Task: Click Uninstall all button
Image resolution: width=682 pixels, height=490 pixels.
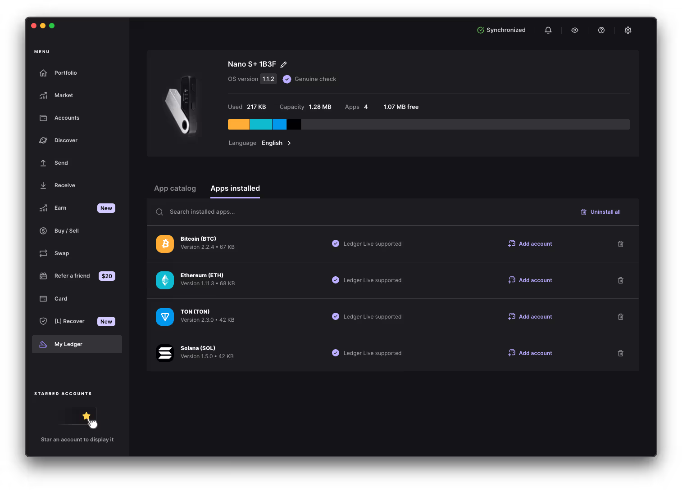Action: (600, 212)
